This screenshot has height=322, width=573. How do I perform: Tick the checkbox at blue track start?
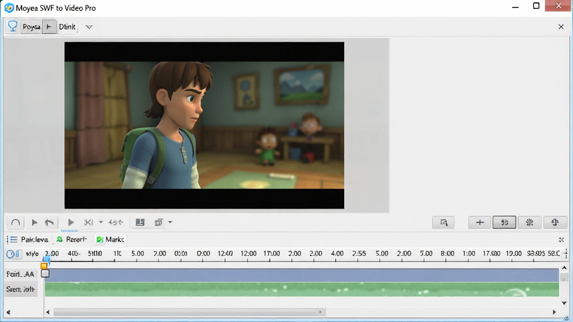(x=45, y=273)
